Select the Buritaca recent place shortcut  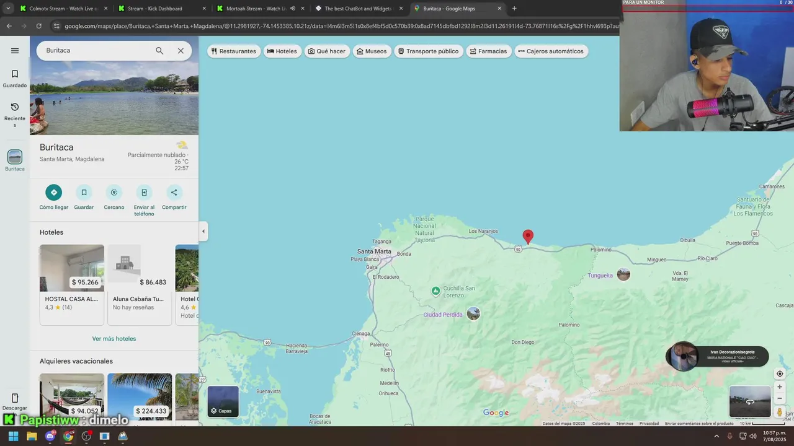pos(15,160)
